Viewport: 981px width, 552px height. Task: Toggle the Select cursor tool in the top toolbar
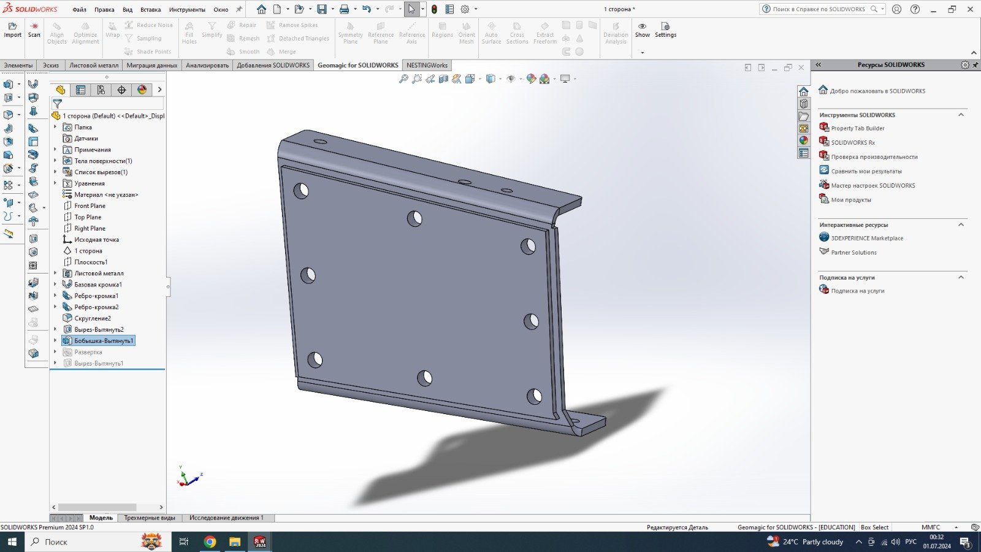click(x=411, y=9)
